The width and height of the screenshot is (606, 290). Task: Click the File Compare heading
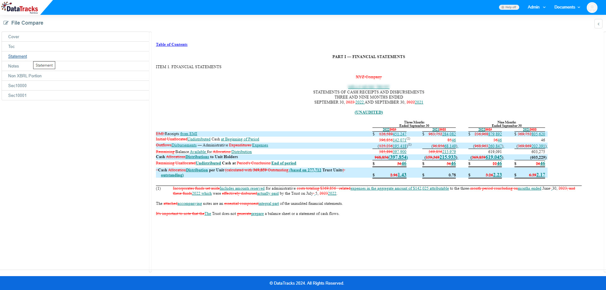(x=27, y=23)
